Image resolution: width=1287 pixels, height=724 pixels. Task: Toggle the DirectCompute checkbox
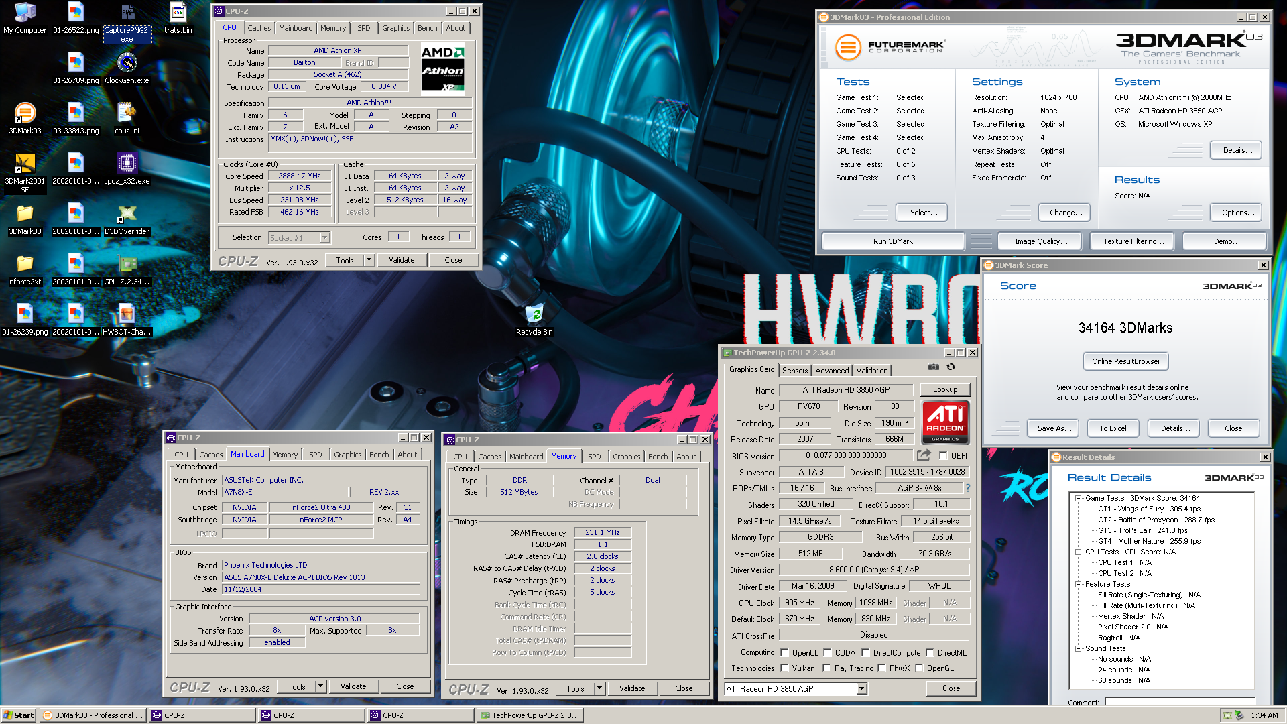pos(865,653)
